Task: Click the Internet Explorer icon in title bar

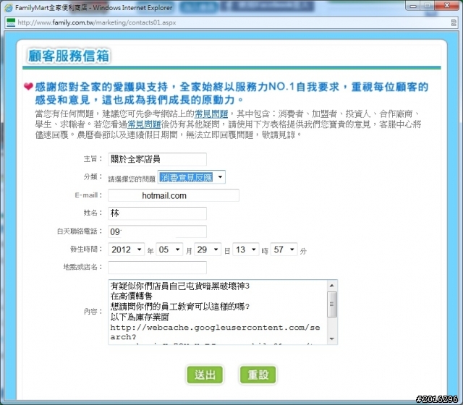Action: click(x=9, y=7)
